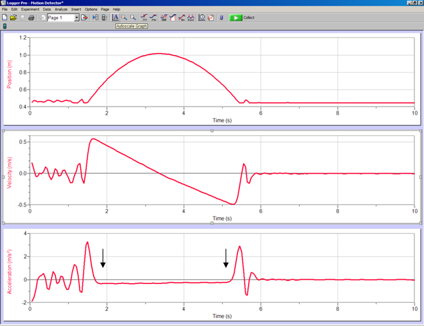Click the Zoom Out magnifier icon
Viewport: 424px width, 326px height.
click(x=133, y=17)
